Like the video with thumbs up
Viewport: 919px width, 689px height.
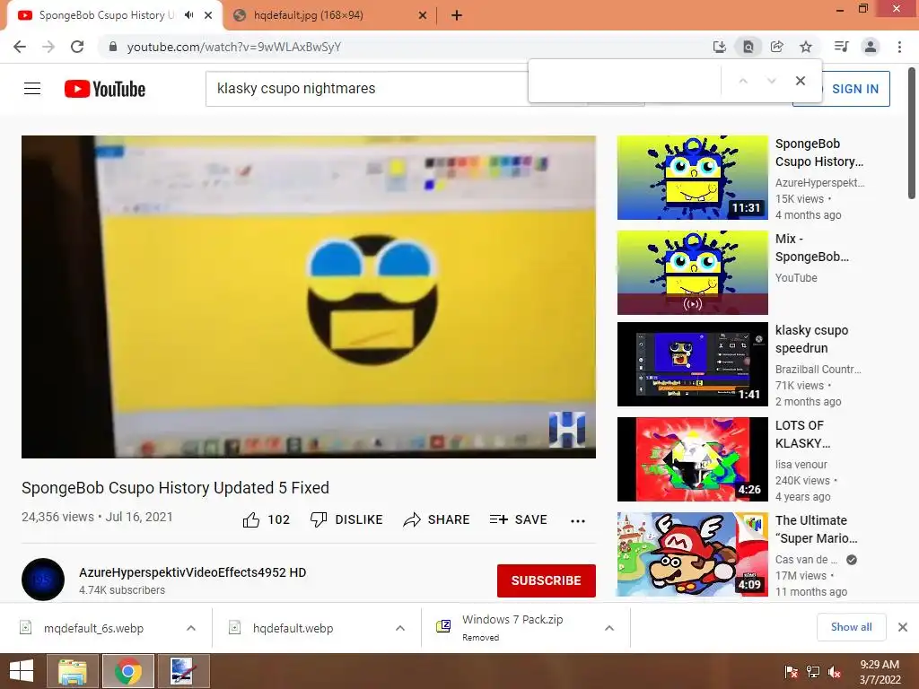(x=251, y=519)
